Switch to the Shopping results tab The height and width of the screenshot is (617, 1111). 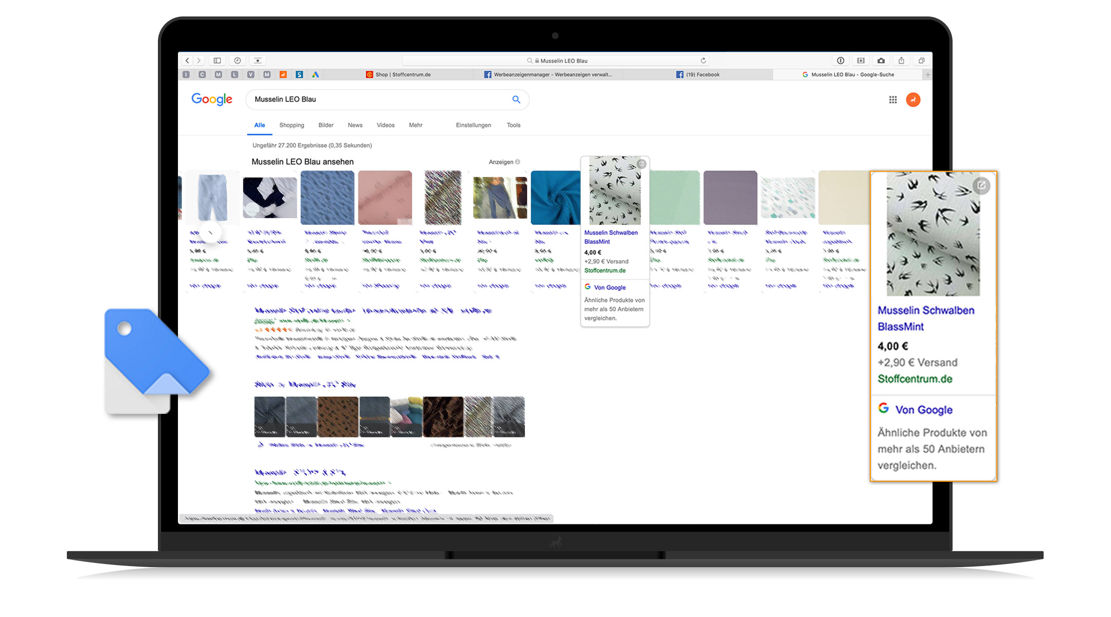click(292, 125)
